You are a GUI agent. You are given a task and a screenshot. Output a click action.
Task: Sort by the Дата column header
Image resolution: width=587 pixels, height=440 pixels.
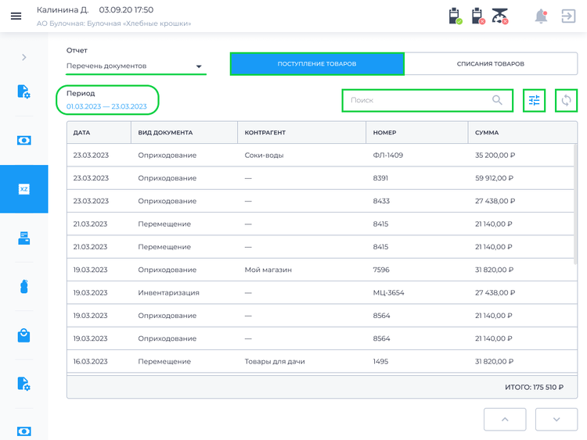(x=99, y=133)
